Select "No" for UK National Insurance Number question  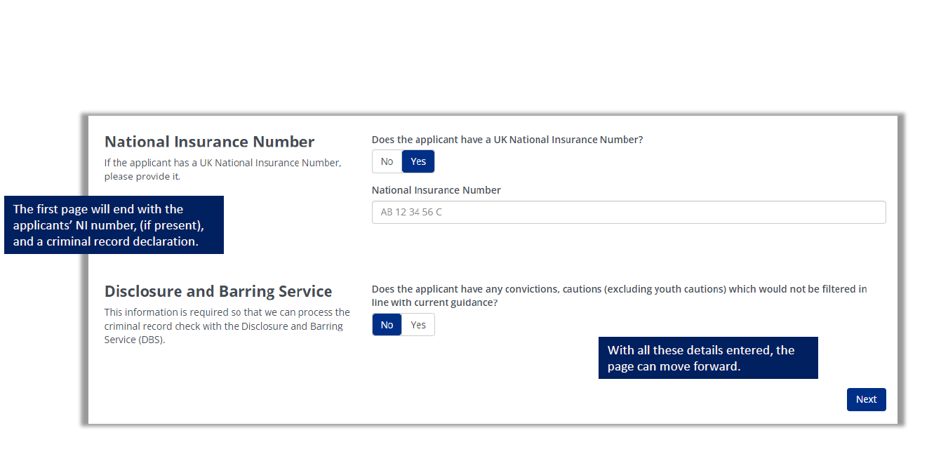tap(387, 161)
